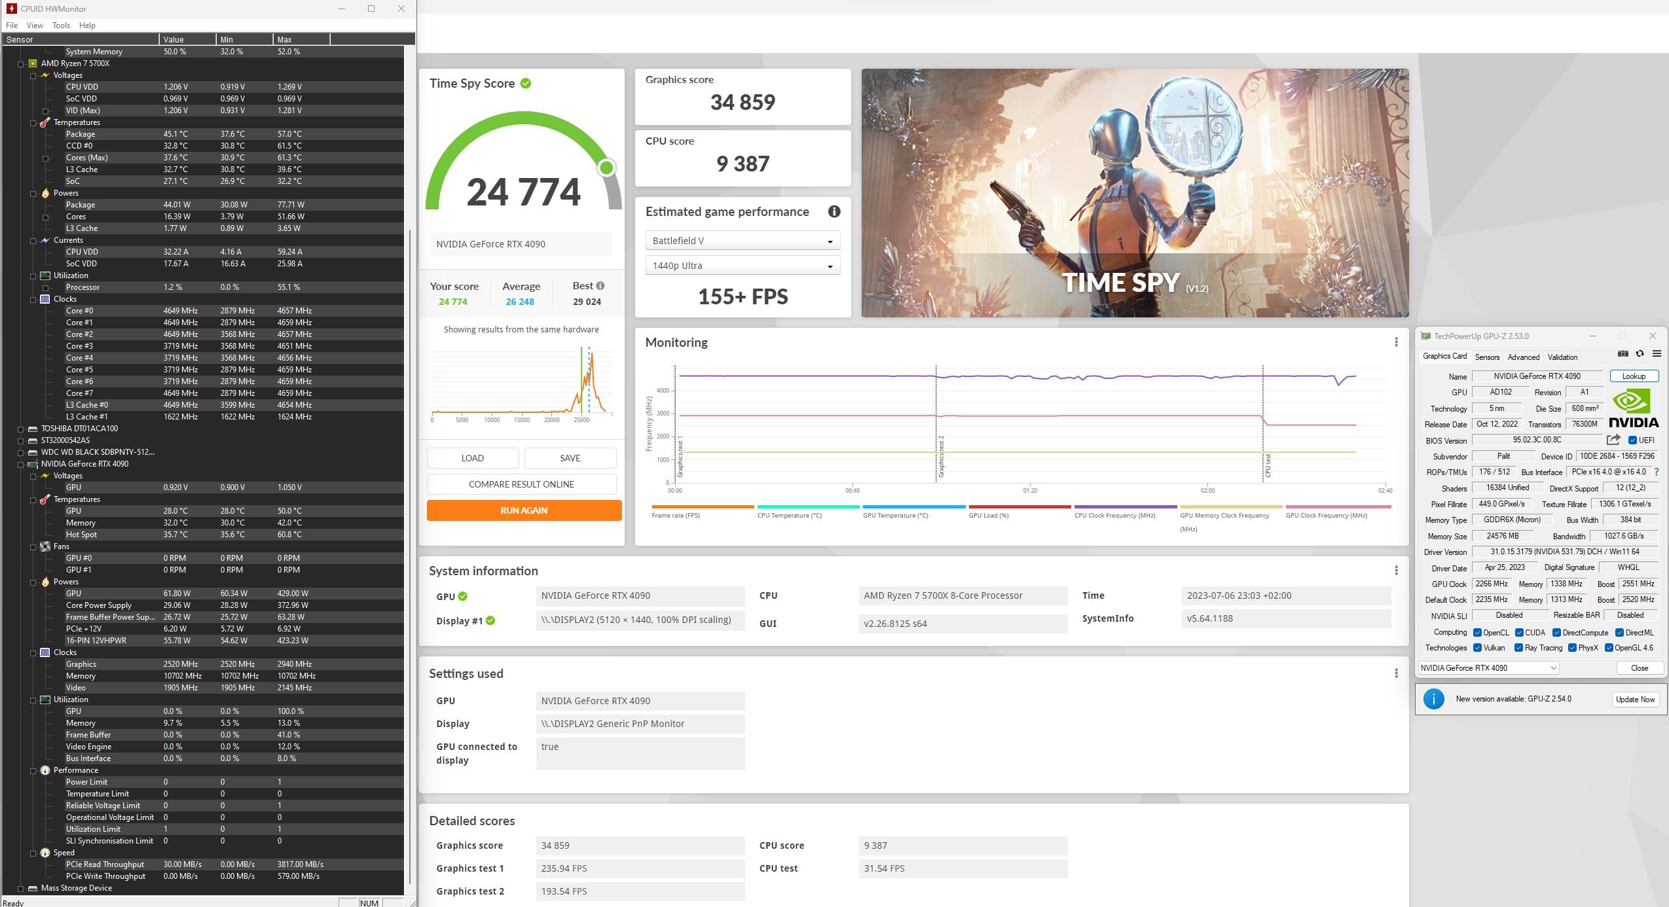The image size is (1669, 907).
Task: Click Update Now button in GPU-Z
Action: [x=1635, y=699]
